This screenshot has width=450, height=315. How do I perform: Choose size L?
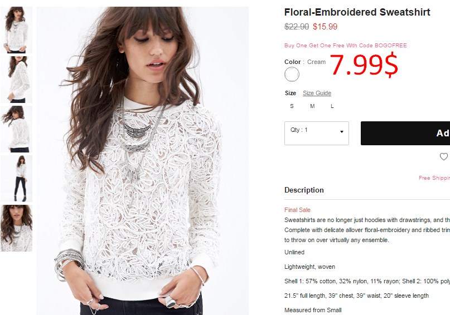pos(332,106)
